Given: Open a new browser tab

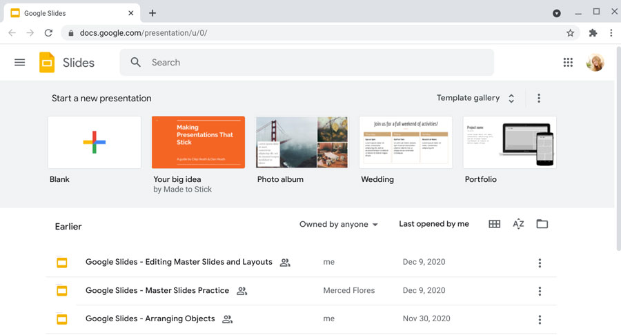Looking at the screenshot, I should coord(152,13).
